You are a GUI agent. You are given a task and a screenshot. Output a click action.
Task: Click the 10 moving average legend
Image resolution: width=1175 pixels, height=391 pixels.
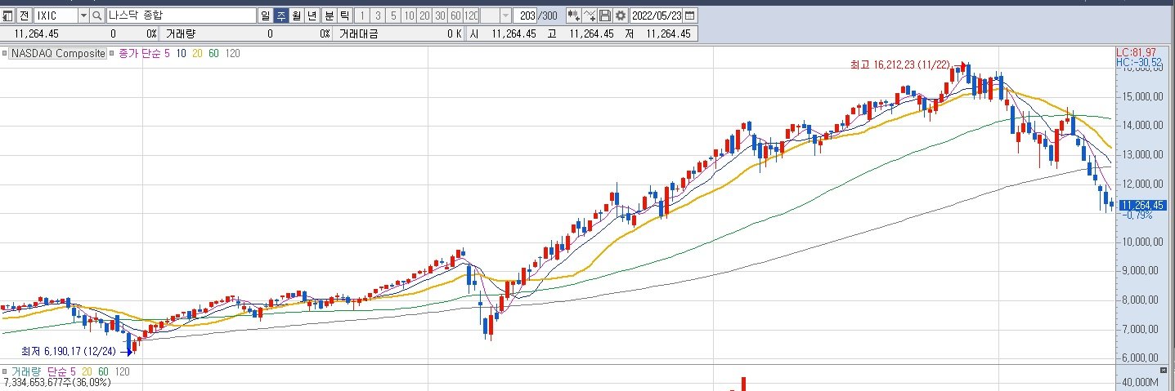click(181, 53)
